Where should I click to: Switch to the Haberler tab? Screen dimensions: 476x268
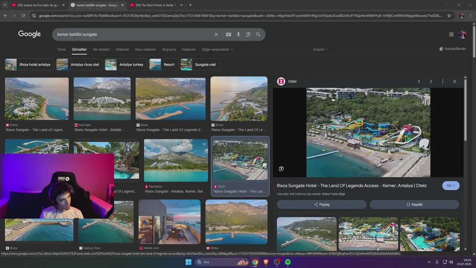189,49
